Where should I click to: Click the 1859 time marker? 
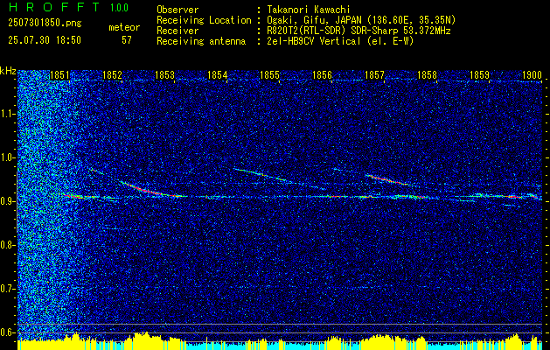click(479, 75)
